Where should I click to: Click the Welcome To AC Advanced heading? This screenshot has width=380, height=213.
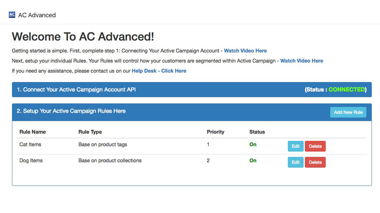(x=83, y=37)
